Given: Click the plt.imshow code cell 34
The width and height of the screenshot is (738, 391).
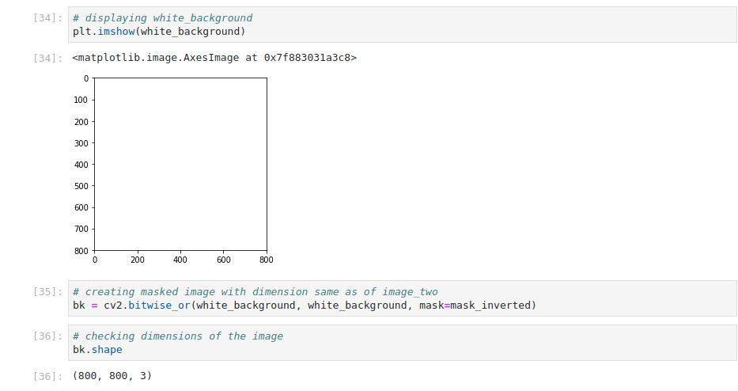Looking at the screenshot, I should 403,25.
